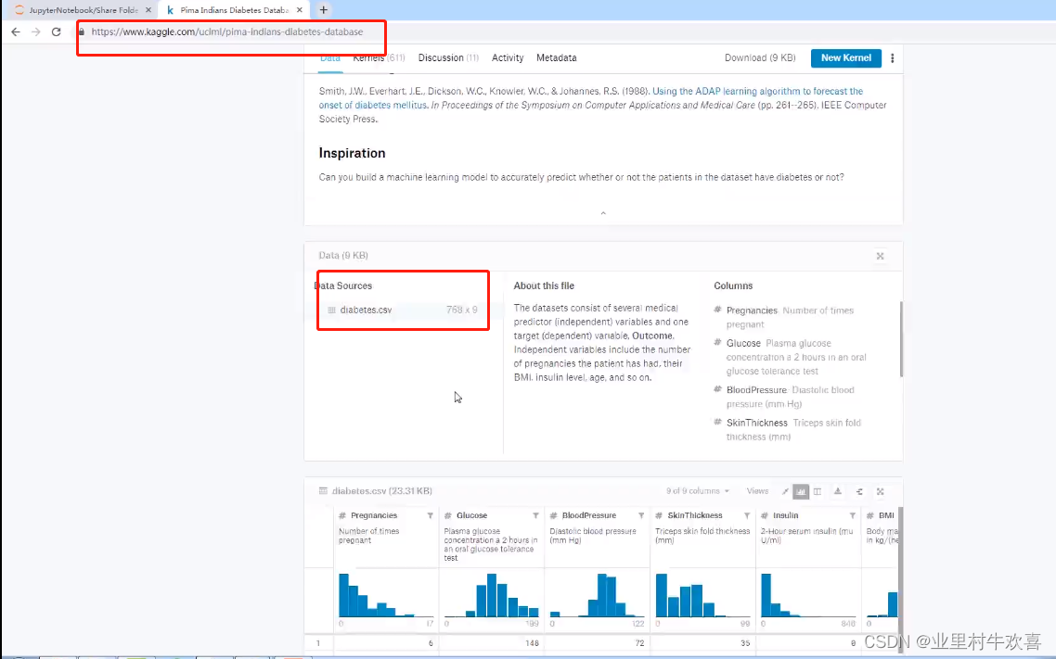
Task: Click the SkinThickness value 35 in row 1
Action: [x=745, y=643]
